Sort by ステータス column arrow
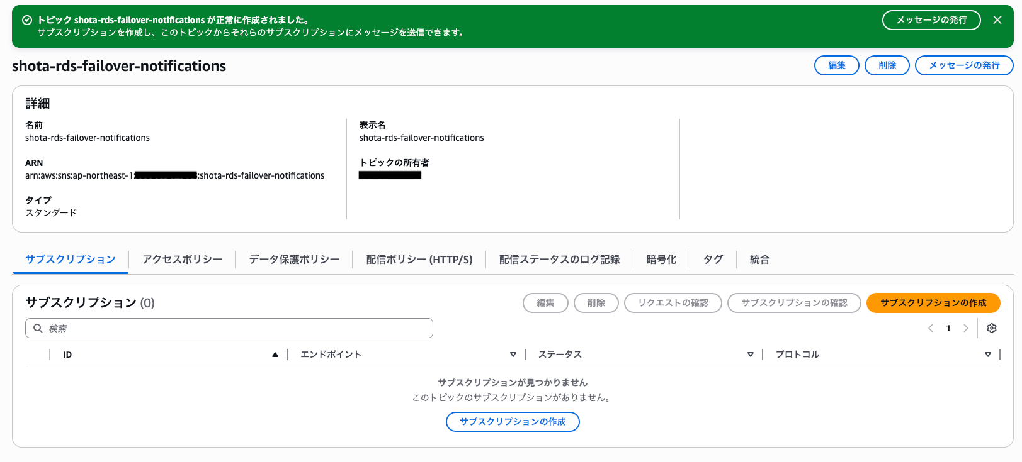 751,355
